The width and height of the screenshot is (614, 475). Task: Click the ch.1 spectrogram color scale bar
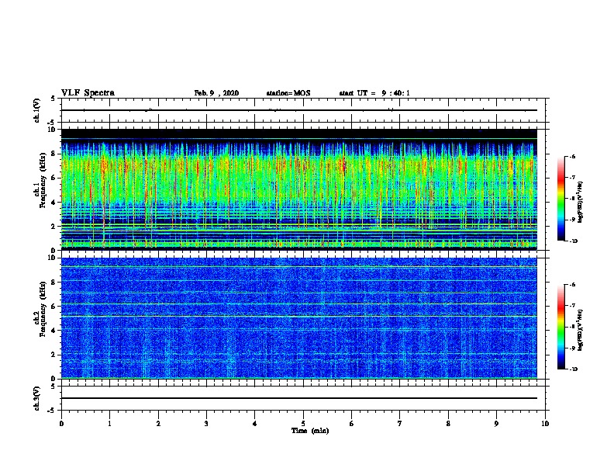(561, 199)
